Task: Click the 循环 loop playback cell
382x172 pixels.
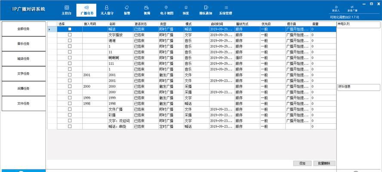Action: coord(247,58)
